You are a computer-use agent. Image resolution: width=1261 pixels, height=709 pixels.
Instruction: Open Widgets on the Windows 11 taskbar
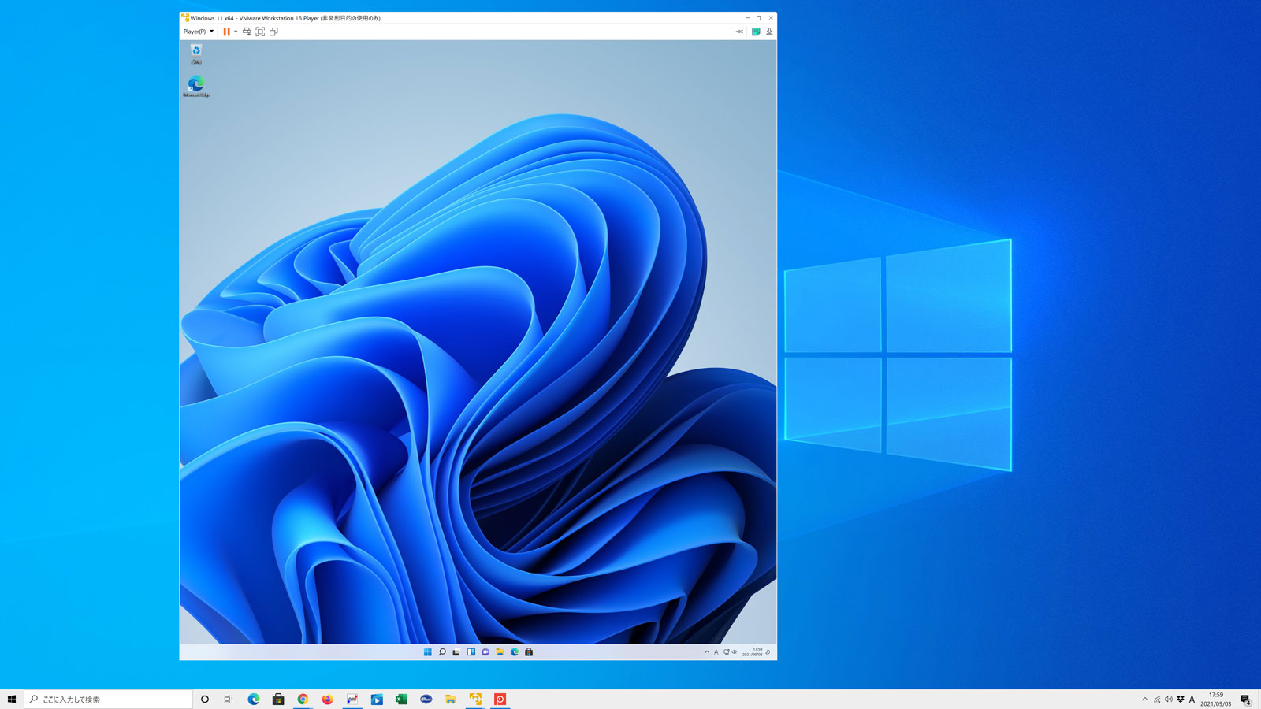point(471,652)
